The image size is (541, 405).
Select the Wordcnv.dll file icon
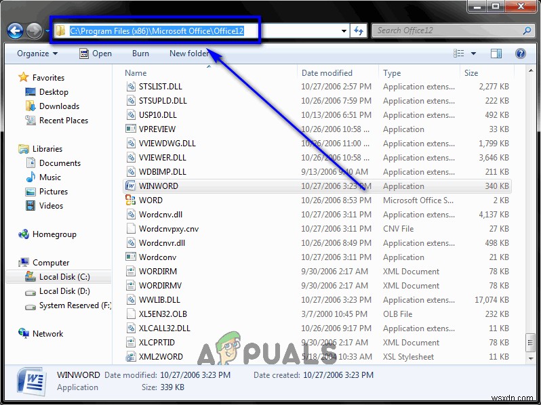pos(131,215)
